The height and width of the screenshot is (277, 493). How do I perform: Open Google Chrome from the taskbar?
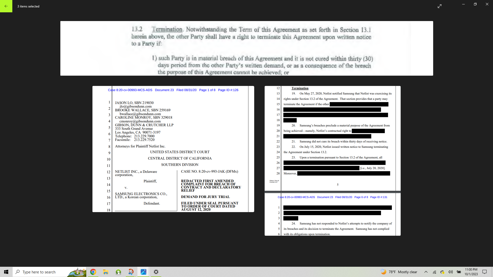tap(93, 272)
